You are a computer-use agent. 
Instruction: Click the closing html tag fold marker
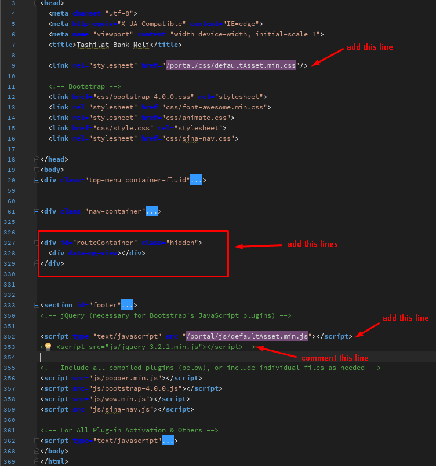click(37, 461)
